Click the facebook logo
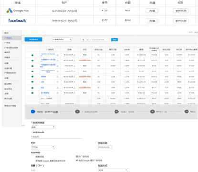The width and height of the screenshot is (198, 172). (x=17, y=20)
